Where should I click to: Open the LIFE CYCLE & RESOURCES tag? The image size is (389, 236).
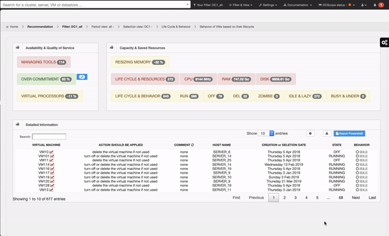pos(145,79)
